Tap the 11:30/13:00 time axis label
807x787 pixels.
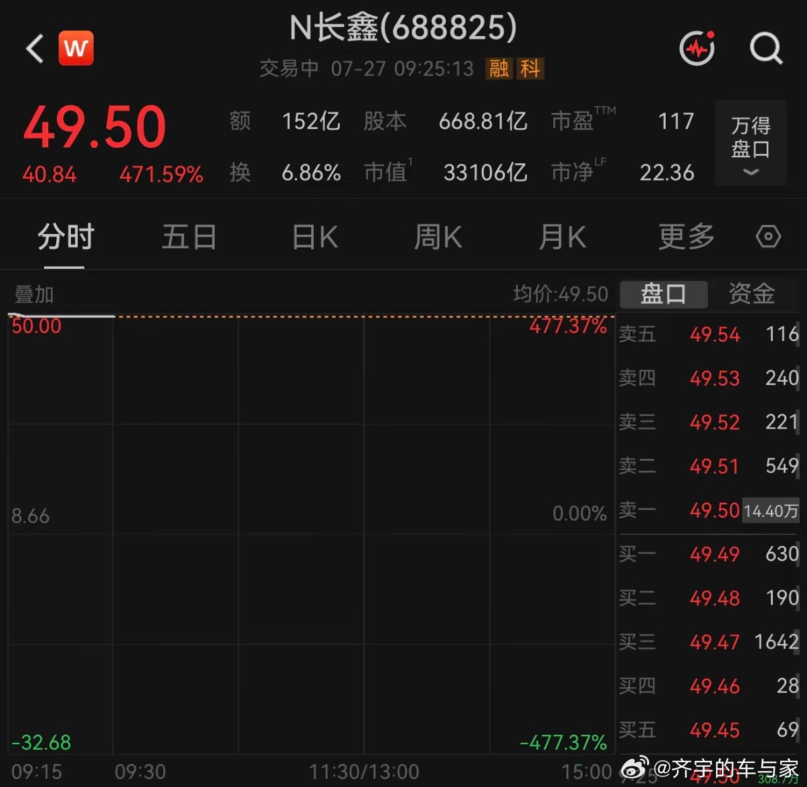click(x=364, y=772)
